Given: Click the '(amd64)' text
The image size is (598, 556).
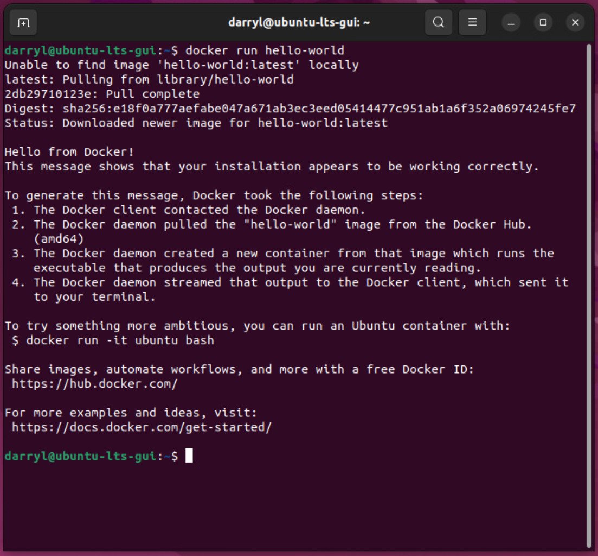Looking at the screenshot, I should coord(59,239).
